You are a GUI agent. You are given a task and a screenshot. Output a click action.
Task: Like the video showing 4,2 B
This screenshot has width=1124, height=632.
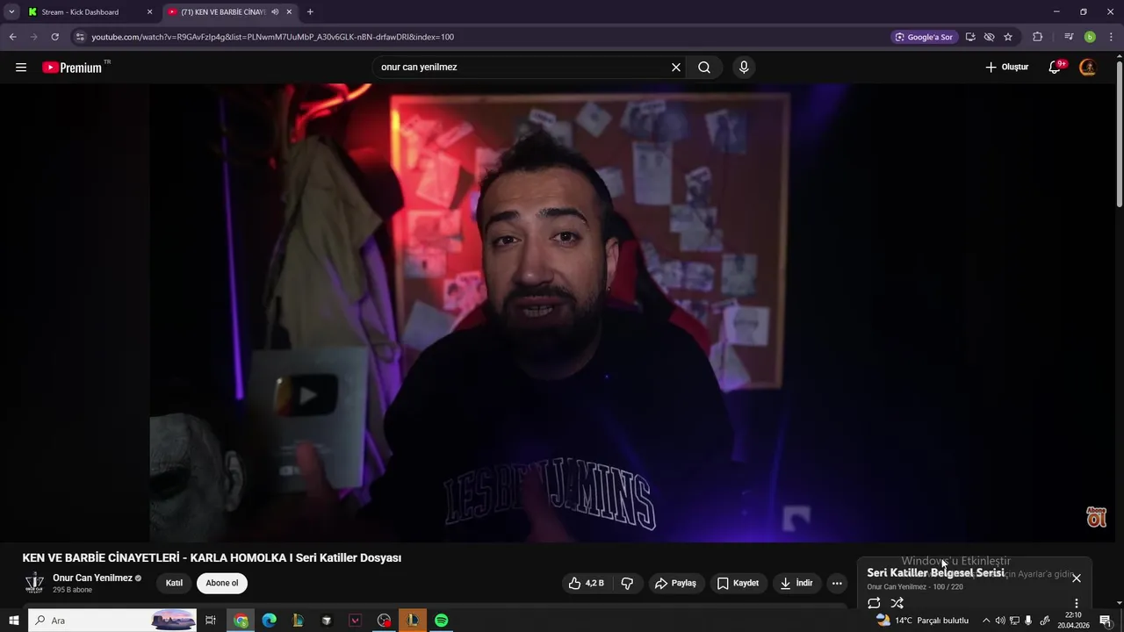click(x=586, y=583)
